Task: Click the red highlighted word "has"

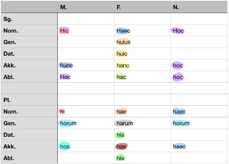Action: point(121,146)
